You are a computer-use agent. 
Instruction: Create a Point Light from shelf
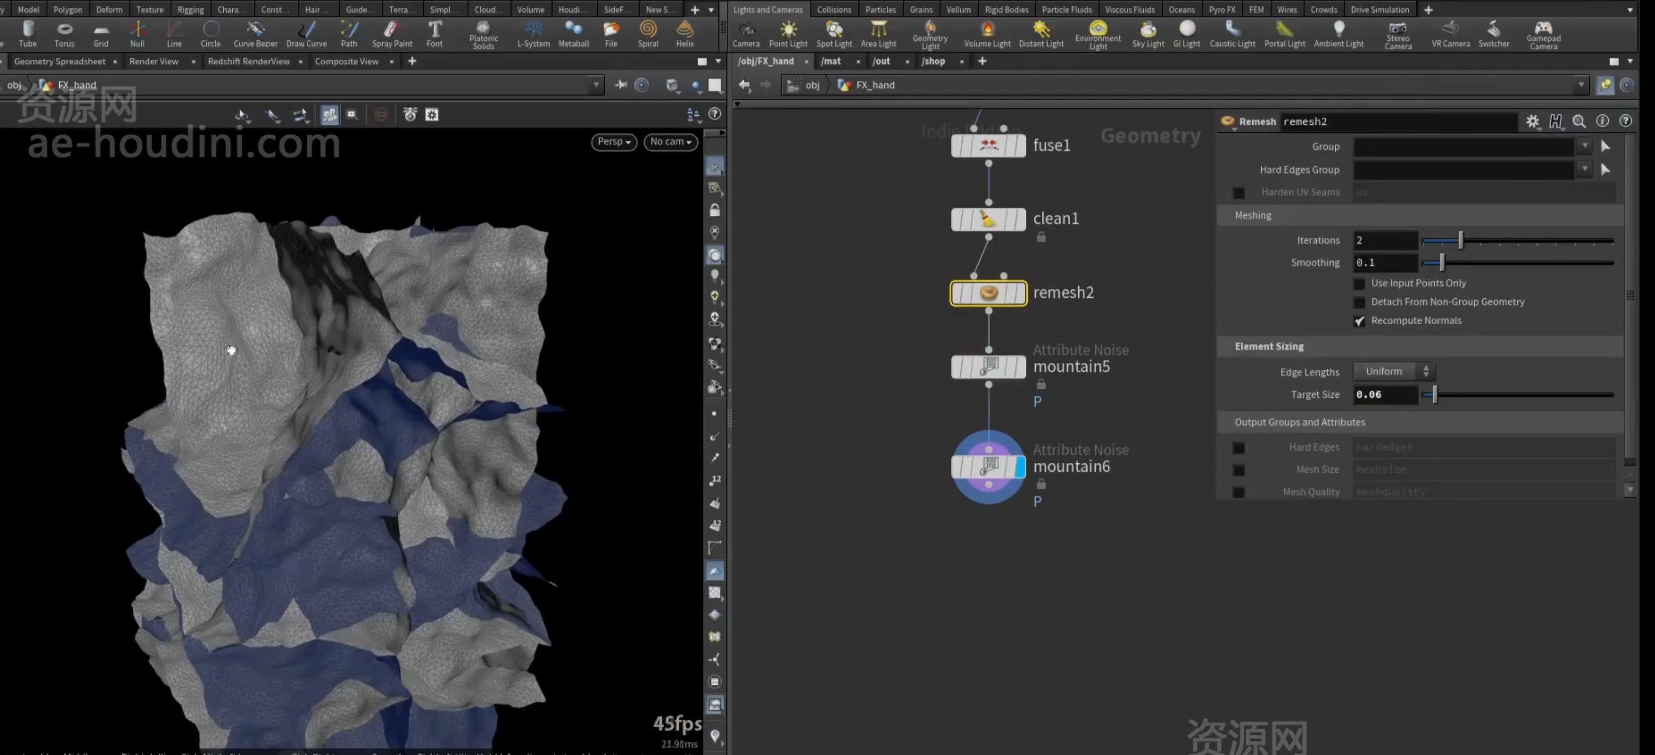click(788, 34)
